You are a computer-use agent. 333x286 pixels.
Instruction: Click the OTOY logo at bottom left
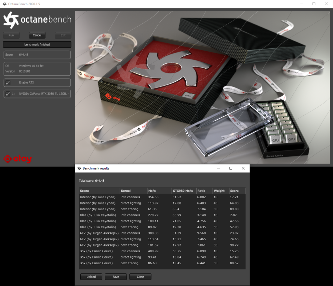click(18, 159)
